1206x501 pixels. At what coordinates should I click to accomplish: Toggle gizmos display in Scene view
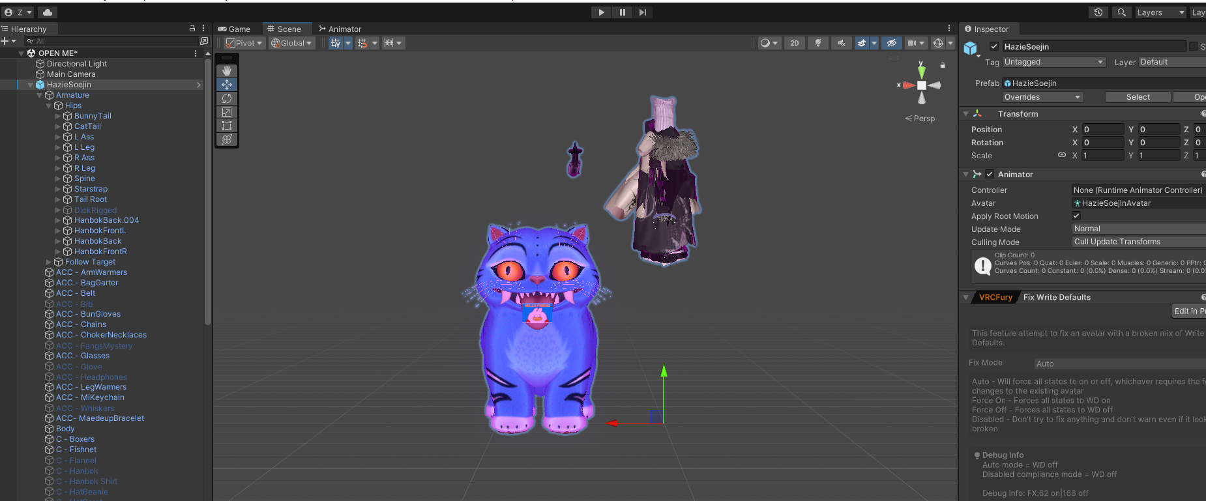(938, 43)
